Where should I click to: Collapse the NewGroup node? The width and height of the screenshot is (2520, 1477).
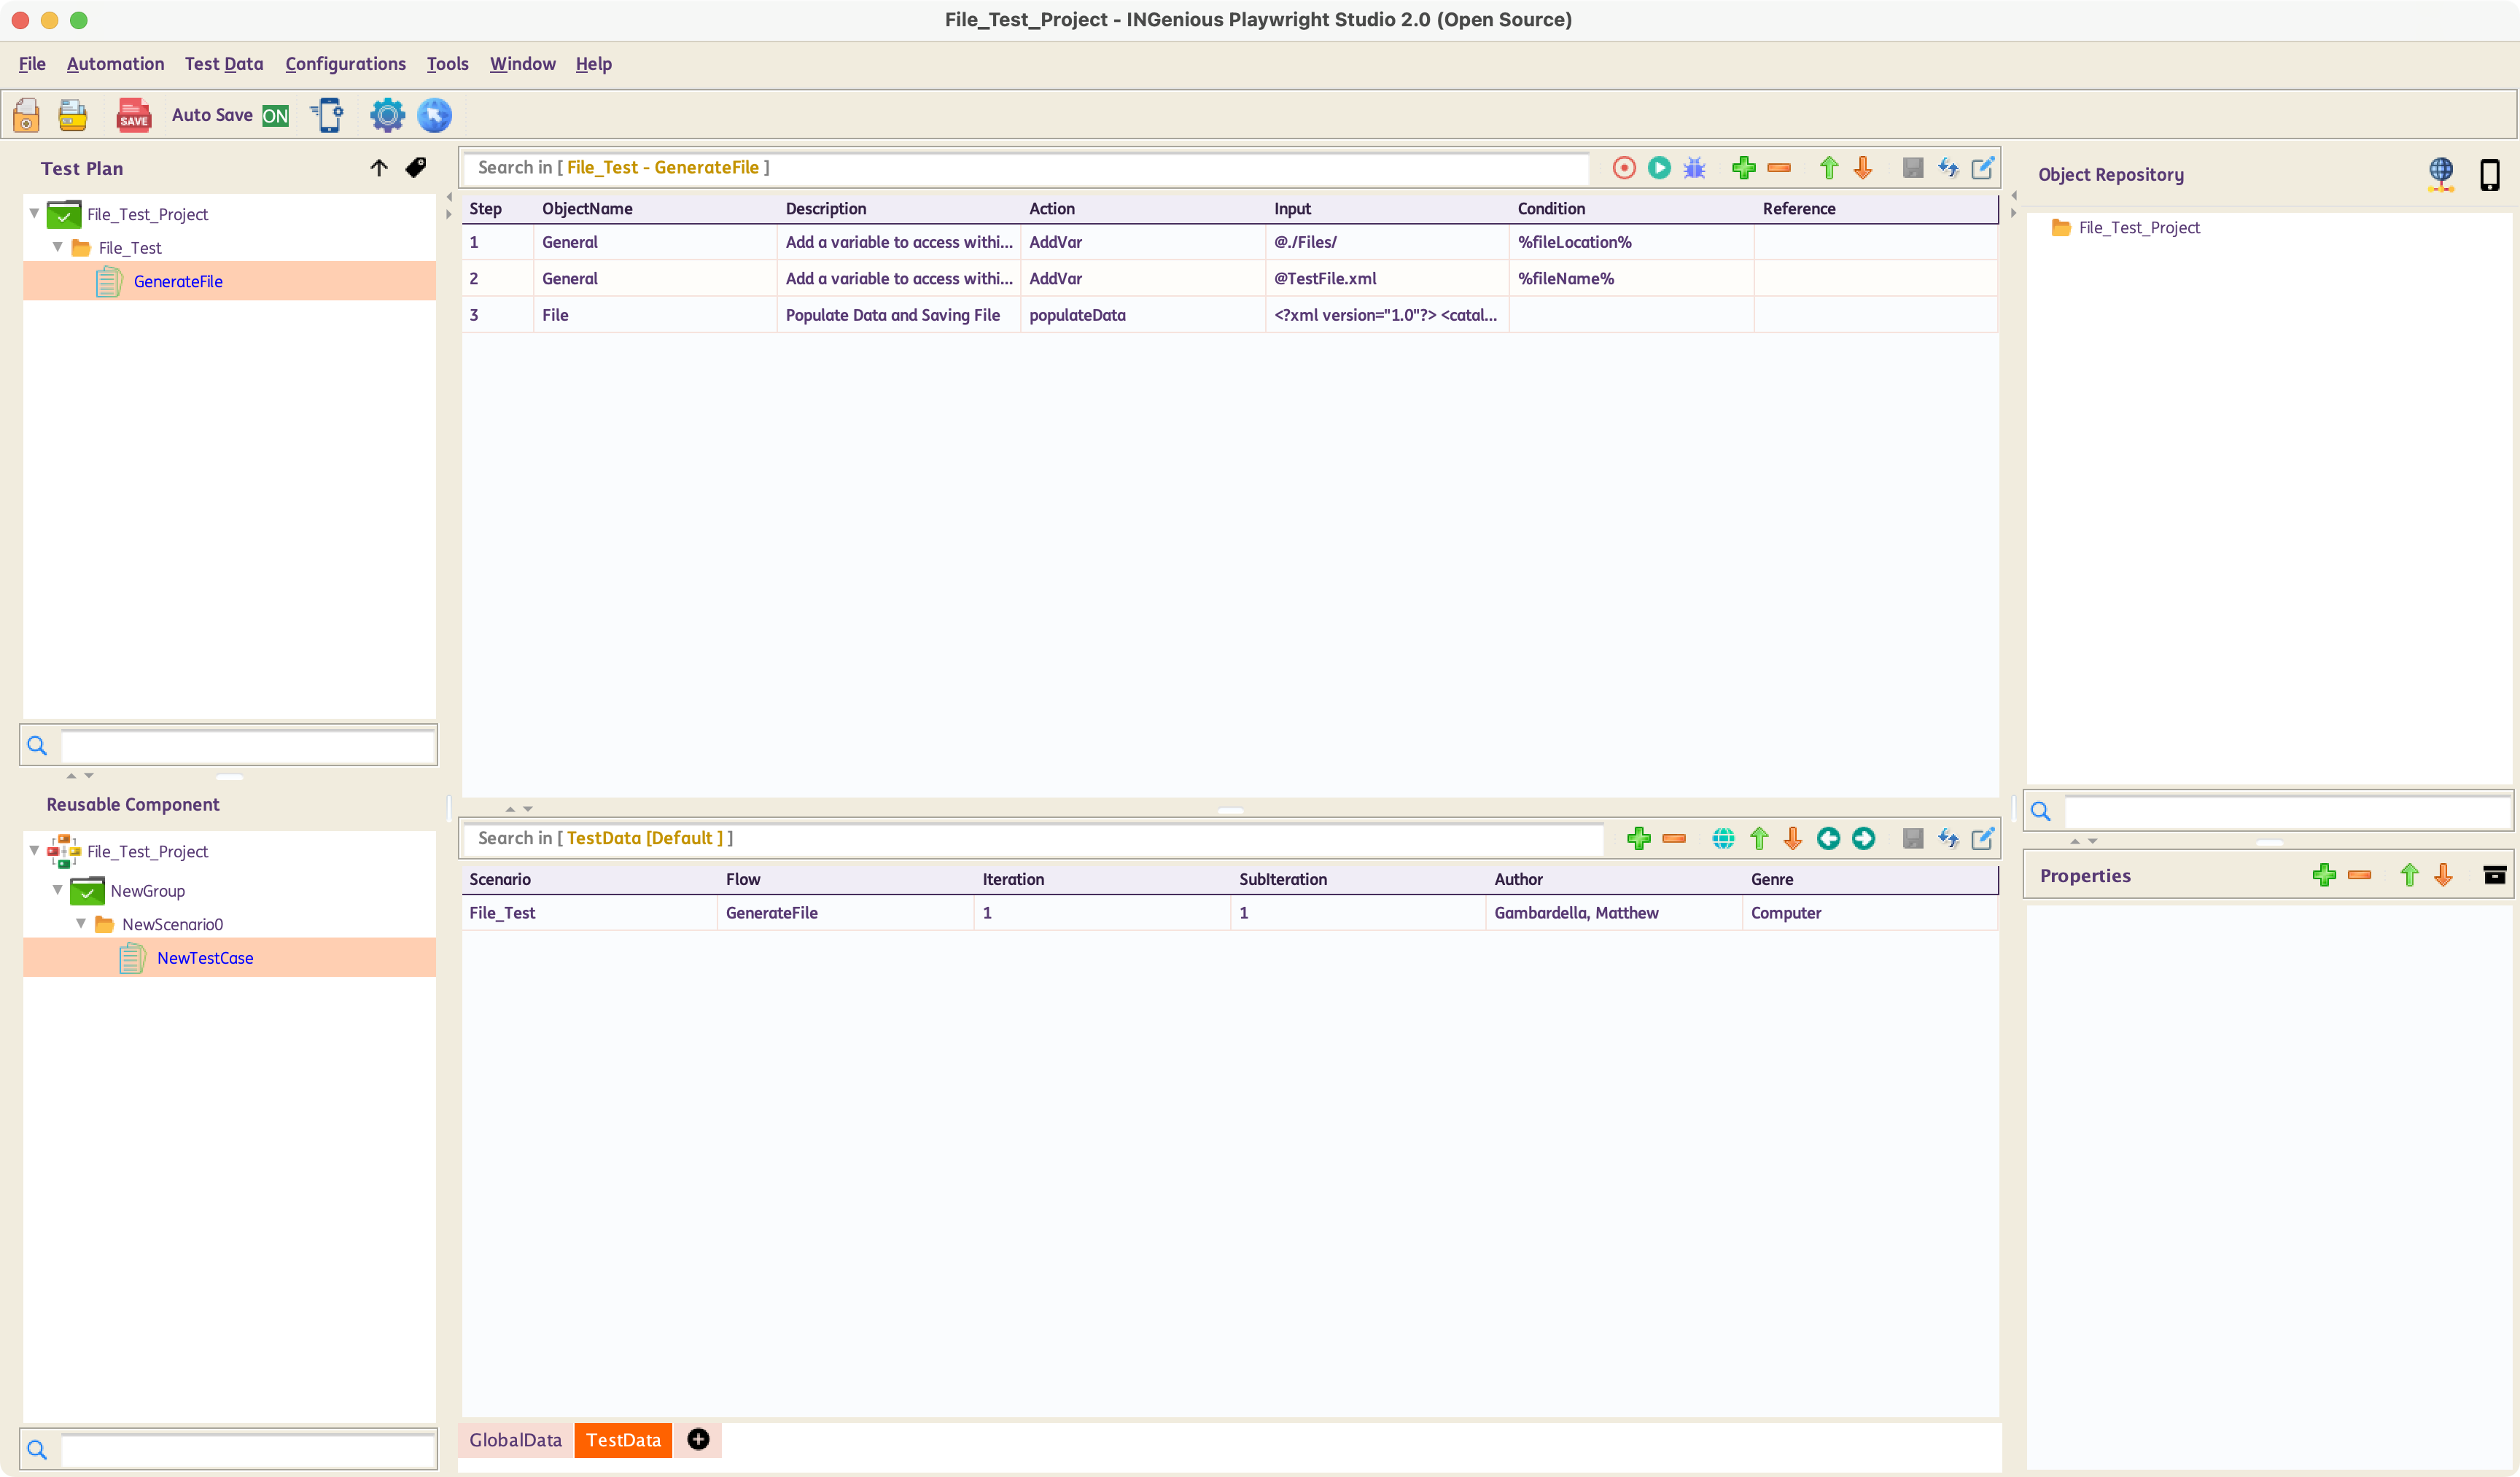(x=58, y=889)
